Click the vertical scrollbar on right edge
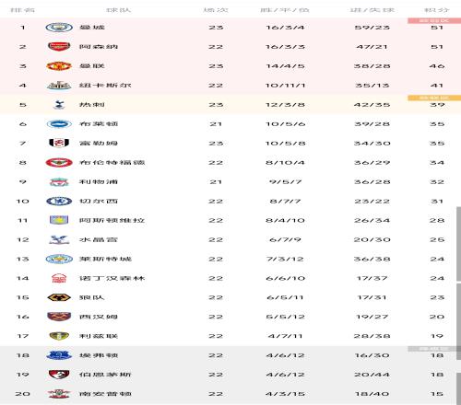 click(458, 244)
